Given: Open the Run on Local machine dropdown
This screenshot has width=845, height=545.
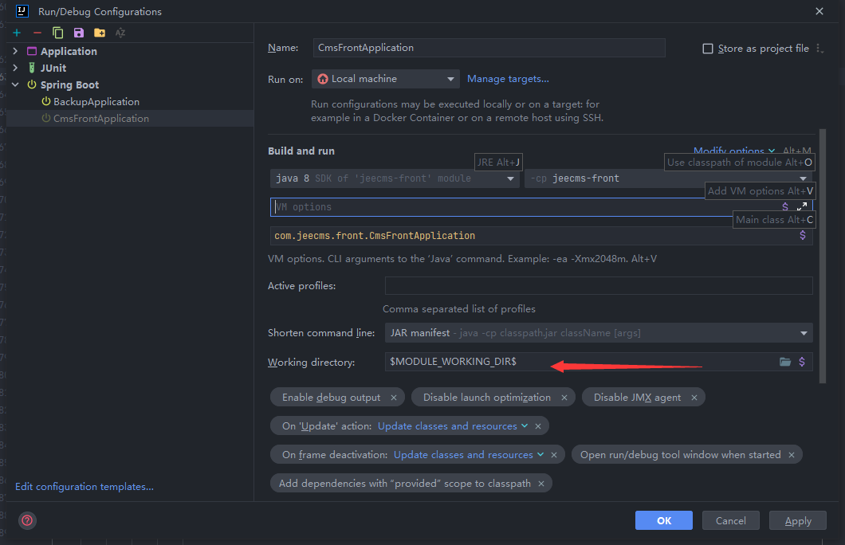Looking at the screenshot, I should pyautogui.click(x=386, y=79).
